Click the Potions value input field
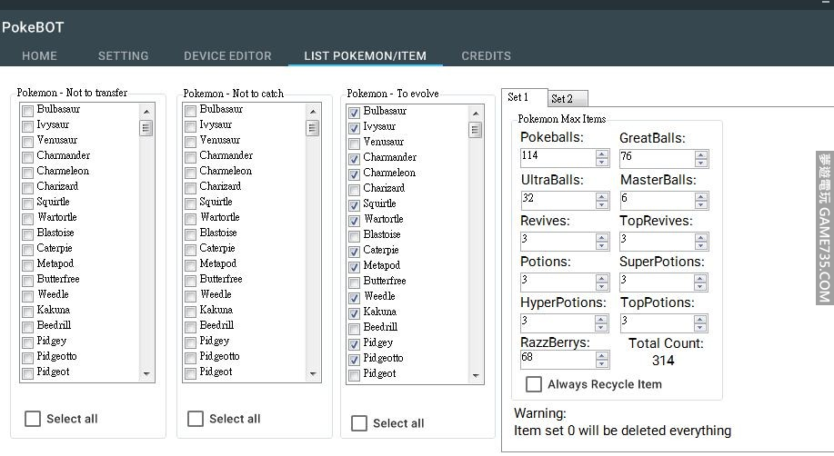This screenshot has height=456, width=834. click(556, 282)
